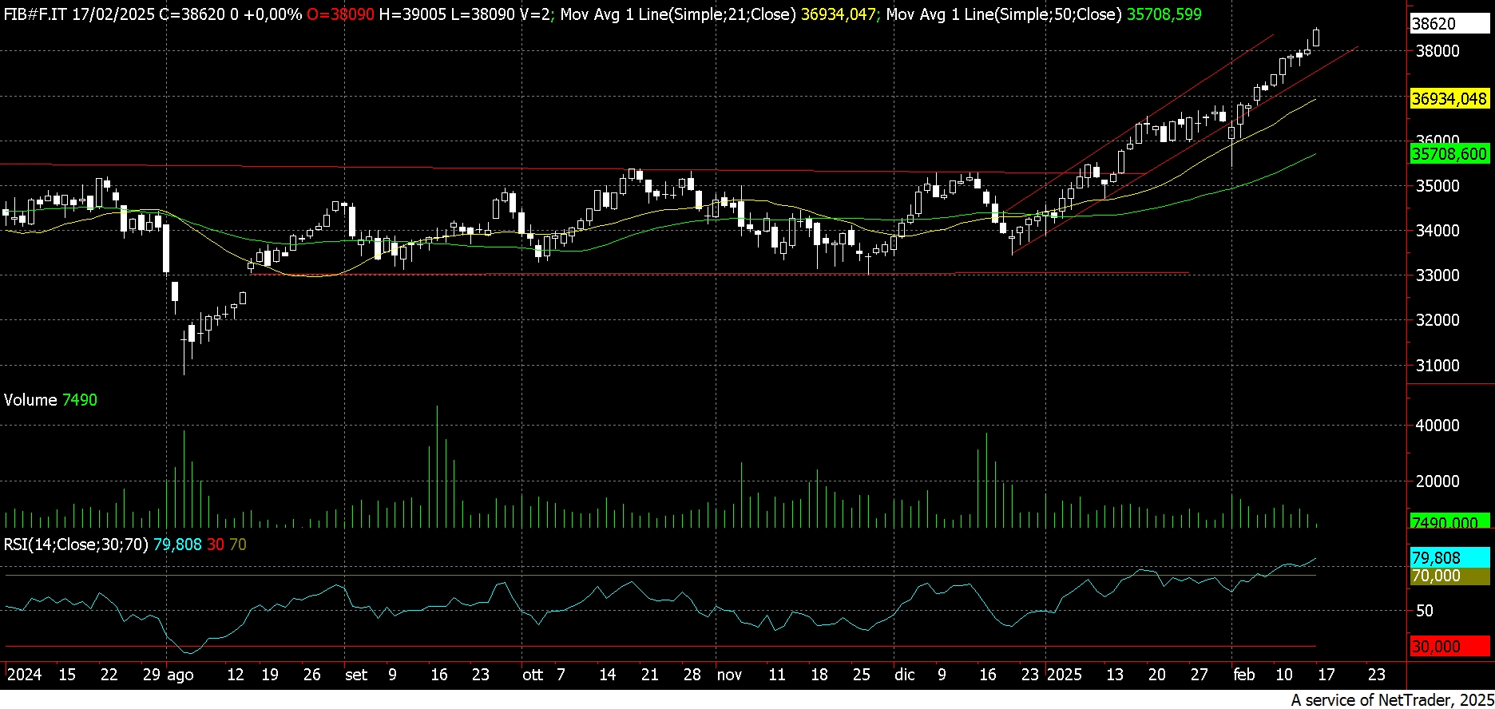Click the 38000 price axis level
This screenshot has height=709, width=1495.
pos(1437,51)
